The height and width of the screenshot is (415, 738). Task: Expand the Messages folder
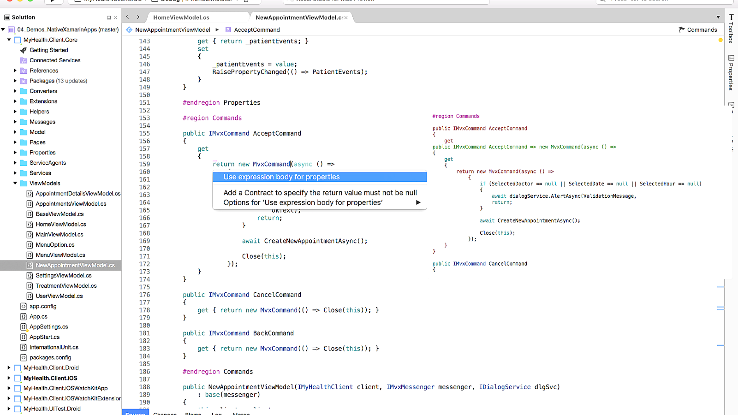[15, 122]
